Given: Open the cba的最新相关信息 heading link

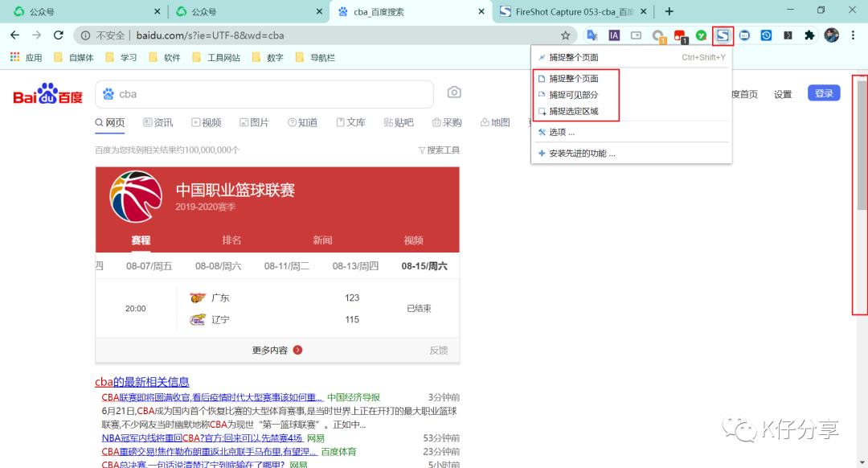Looking at the screenshot, I should (x=141, y=382).
